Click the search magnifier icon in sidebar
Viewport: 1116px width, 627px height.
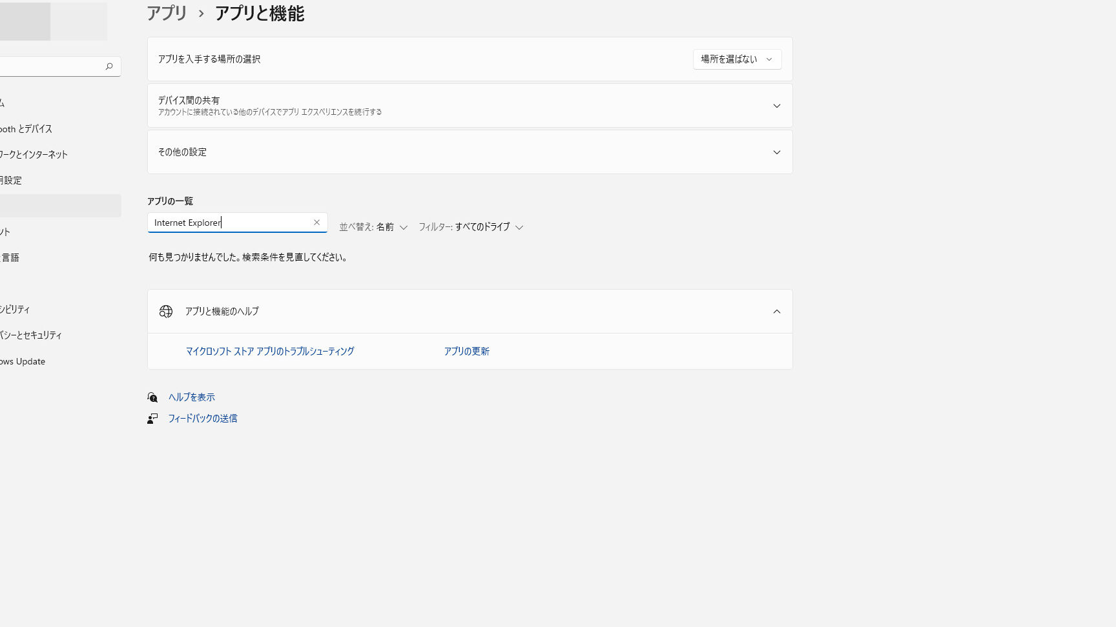109,66
